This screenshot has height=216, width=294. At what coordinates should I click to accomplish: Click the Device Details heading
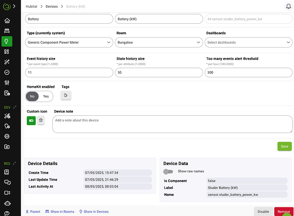click(x=43, y=163)
